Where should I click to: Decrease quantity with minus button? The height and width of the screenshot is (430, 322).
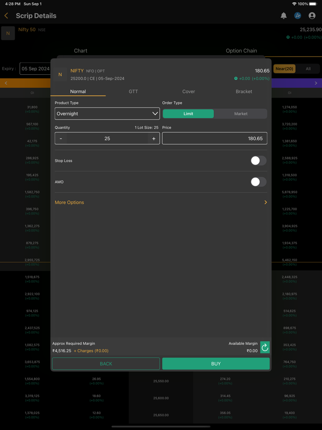click(61, 138)
